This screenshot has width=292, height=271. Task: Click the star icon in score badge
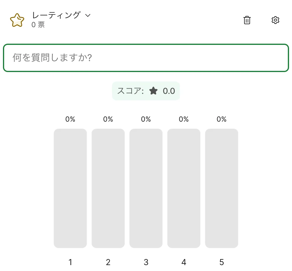point(153,91)
